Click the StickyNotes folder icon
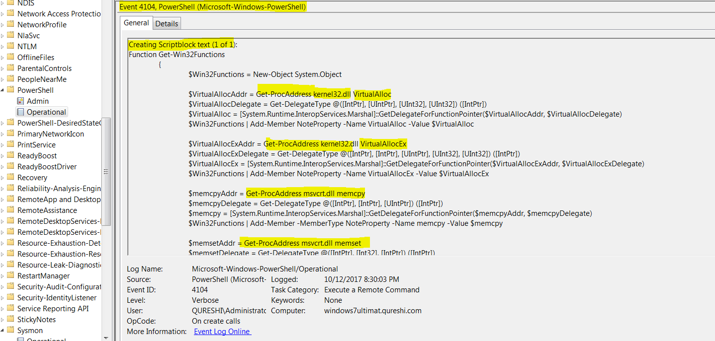 (x=11, y=319)
